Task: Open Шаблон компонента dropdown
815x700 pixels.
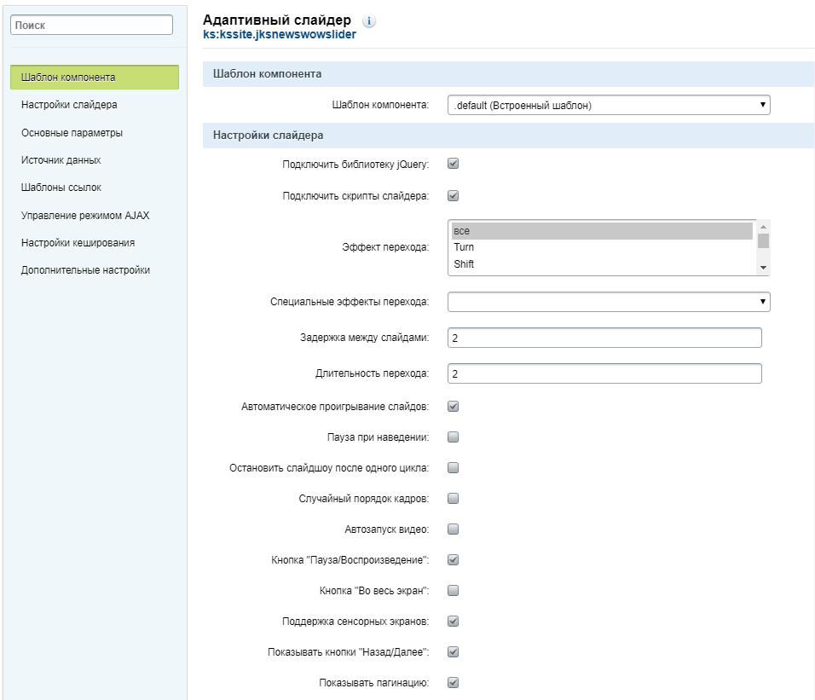Action: click(x=609, y=105)
